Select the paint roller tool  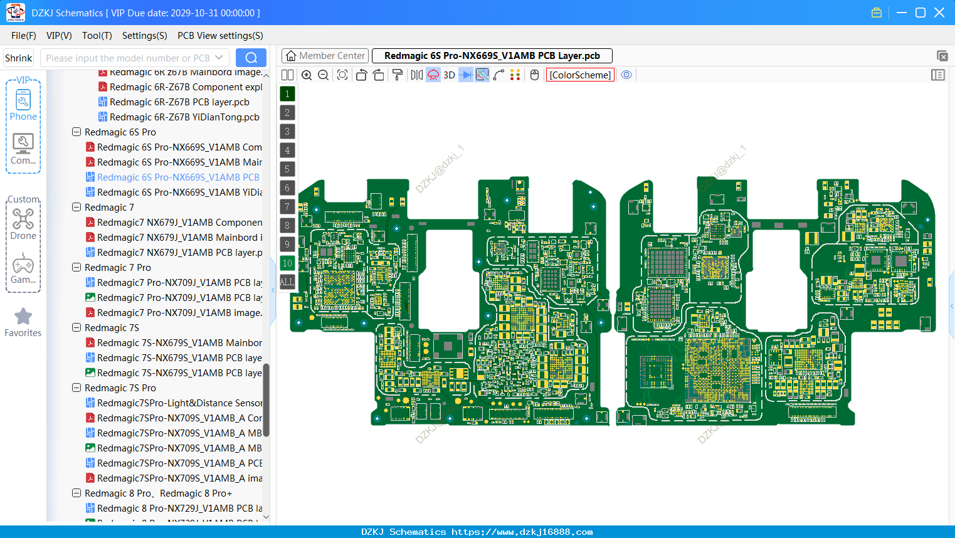[x=398, y=75]
